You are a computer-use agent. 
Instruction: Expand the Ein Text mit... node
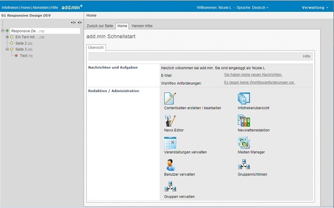coord(7,37)
